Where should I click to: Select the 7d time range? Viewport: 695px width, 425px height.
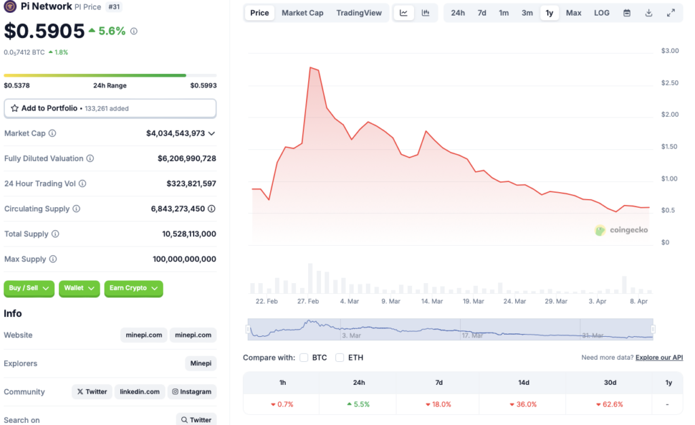tap(482, 13)
